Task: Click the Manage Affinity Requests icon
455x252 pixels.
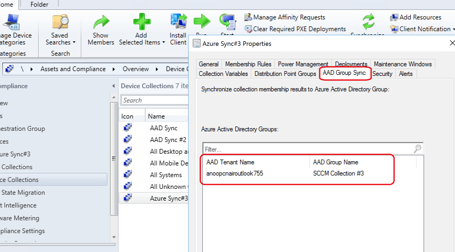Action: pyautogui.click(x=248, y=17)
